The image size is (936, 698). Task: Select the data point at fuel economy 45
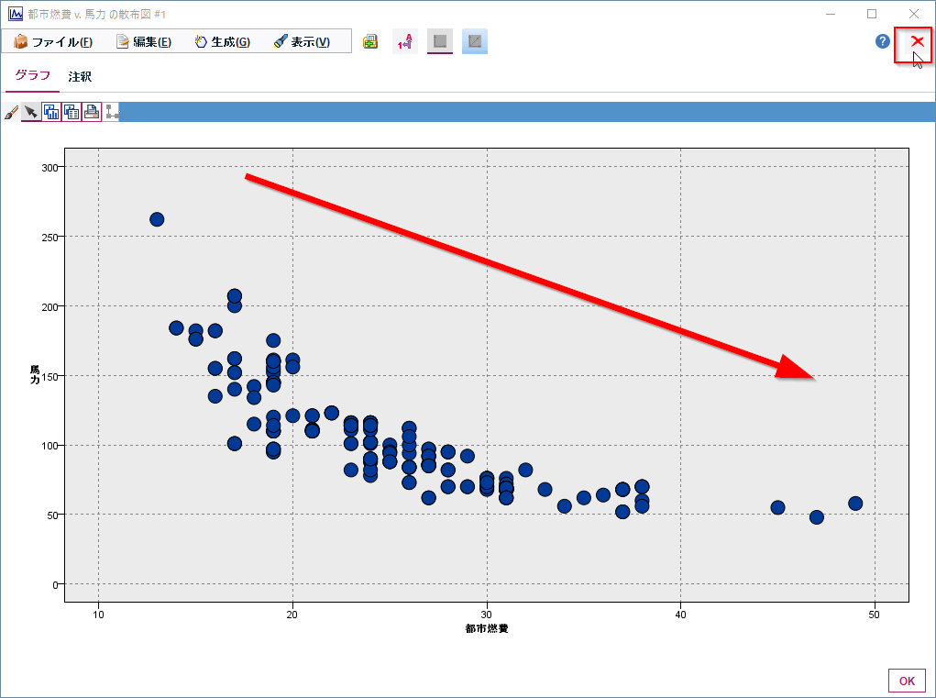pos(777,507)
